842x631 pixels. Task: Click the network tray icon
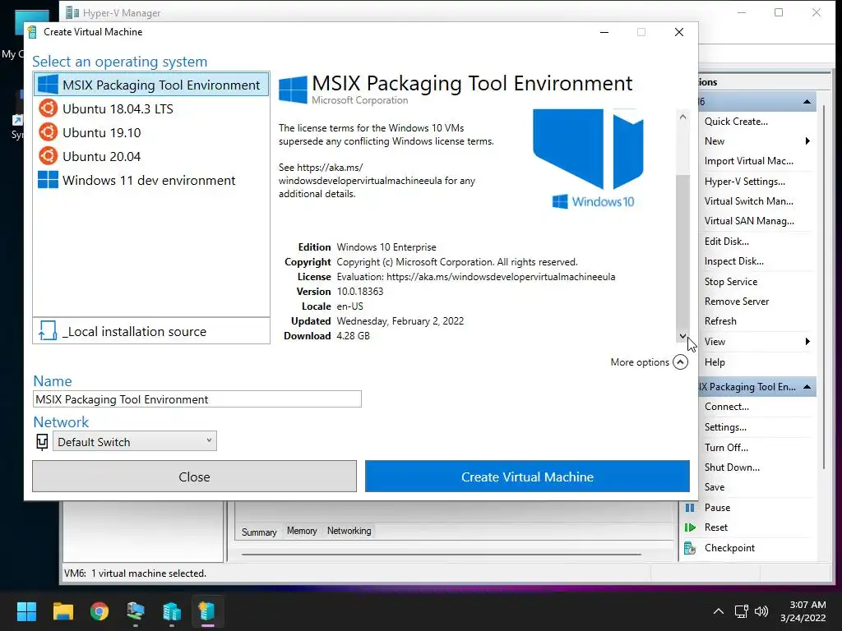pyautogui.click(x=742, y=611)
